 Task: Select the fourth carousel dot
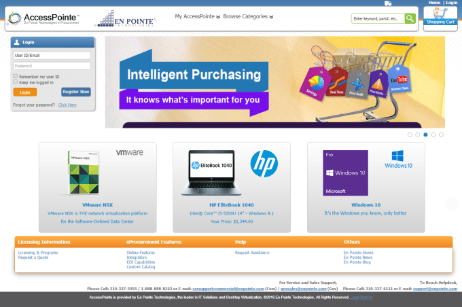coord(433,134)
